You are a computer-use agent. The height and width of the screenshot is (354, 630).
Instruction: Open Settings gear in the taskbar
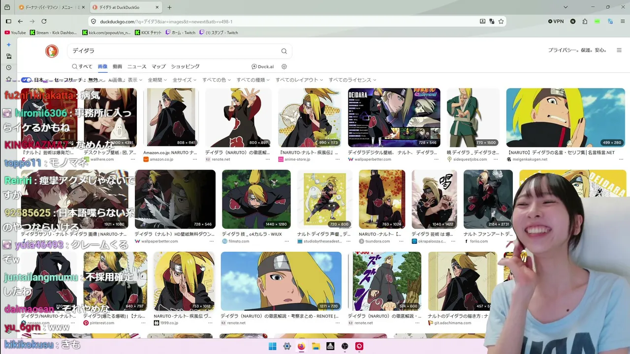287,346
